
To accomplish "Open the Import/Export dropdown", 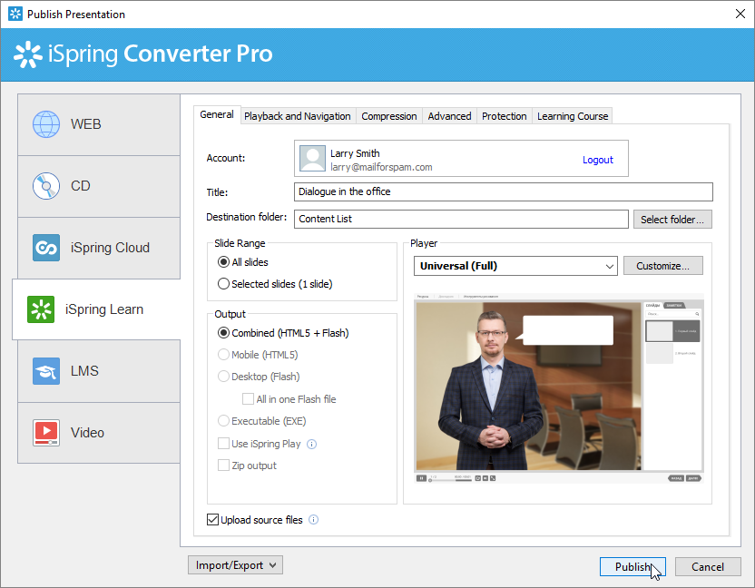I will pos(234,564).
